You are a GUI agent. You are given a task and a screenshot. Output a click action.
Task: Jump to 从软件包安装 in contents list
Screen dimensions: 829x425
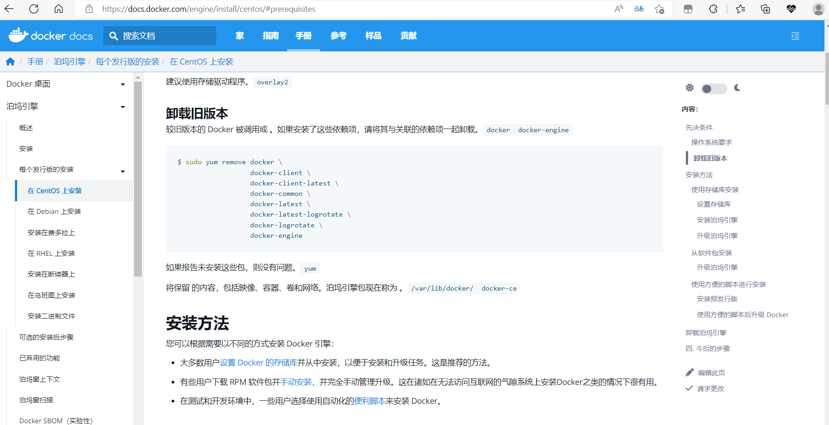[711, 253]
